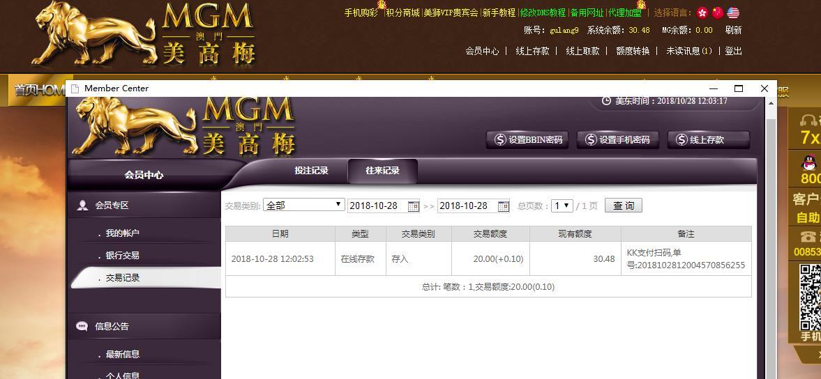This screenshot has height=379, width=821.
Task: Open 最新信息 in the sidebar
Action: click(123, 355)
